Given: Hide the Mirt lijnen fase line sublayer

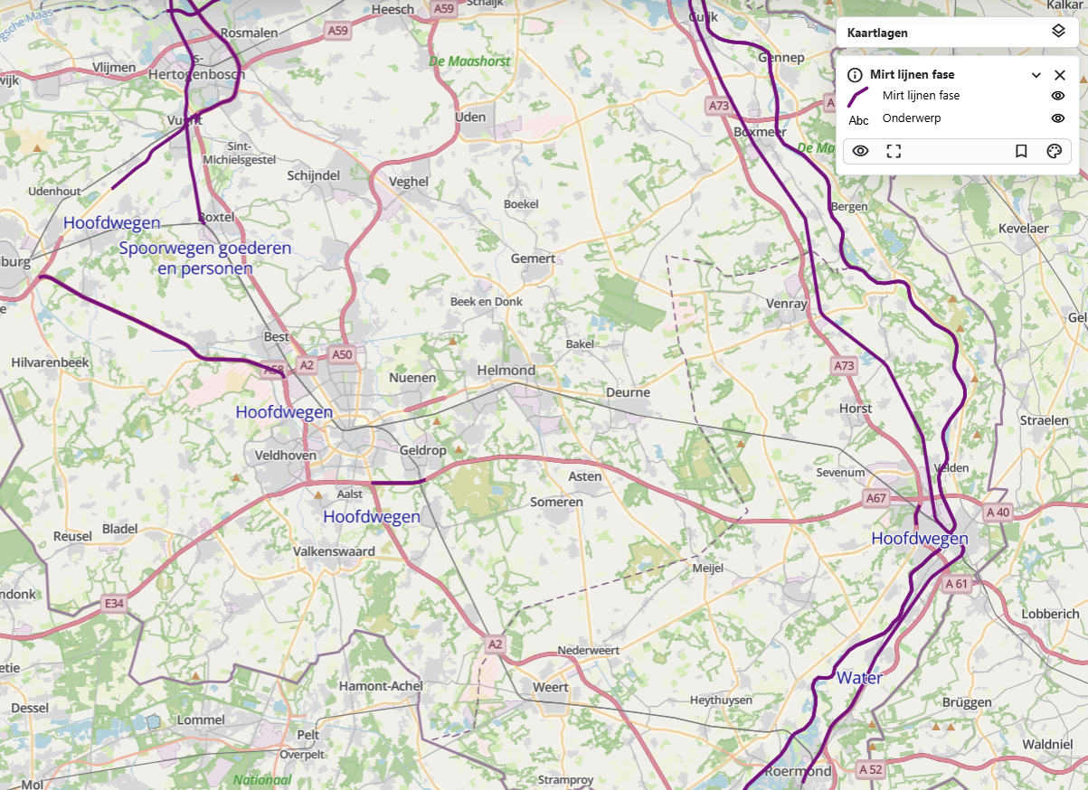Looking at the screenshot, I should 1057,96.
